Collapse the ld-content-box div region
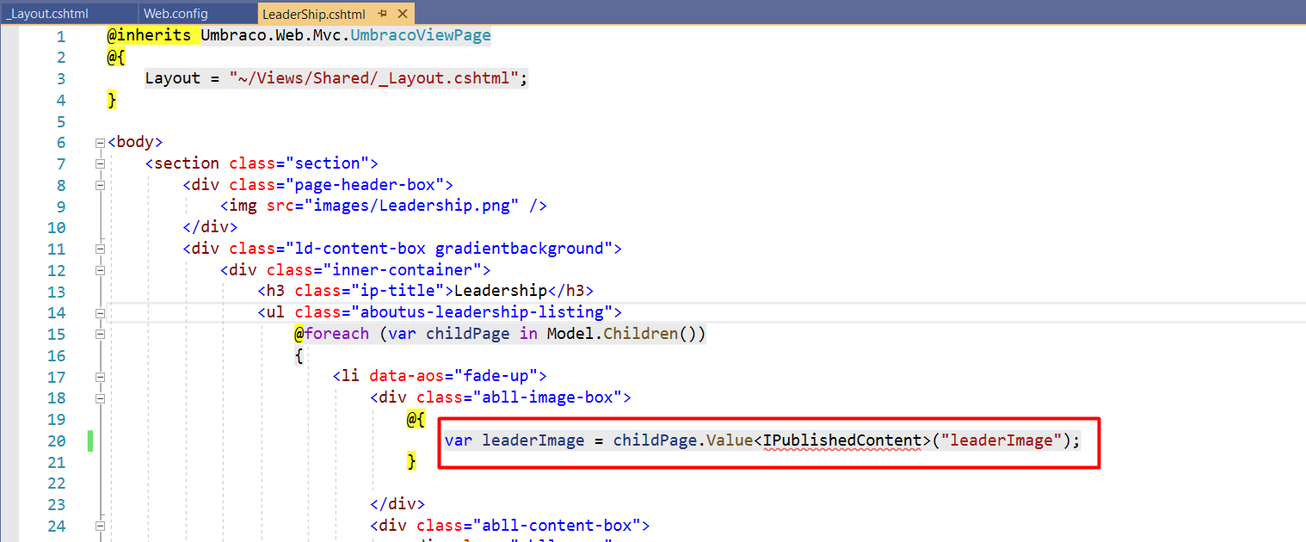Screen dimensions: 1306x542 (101, 249)
